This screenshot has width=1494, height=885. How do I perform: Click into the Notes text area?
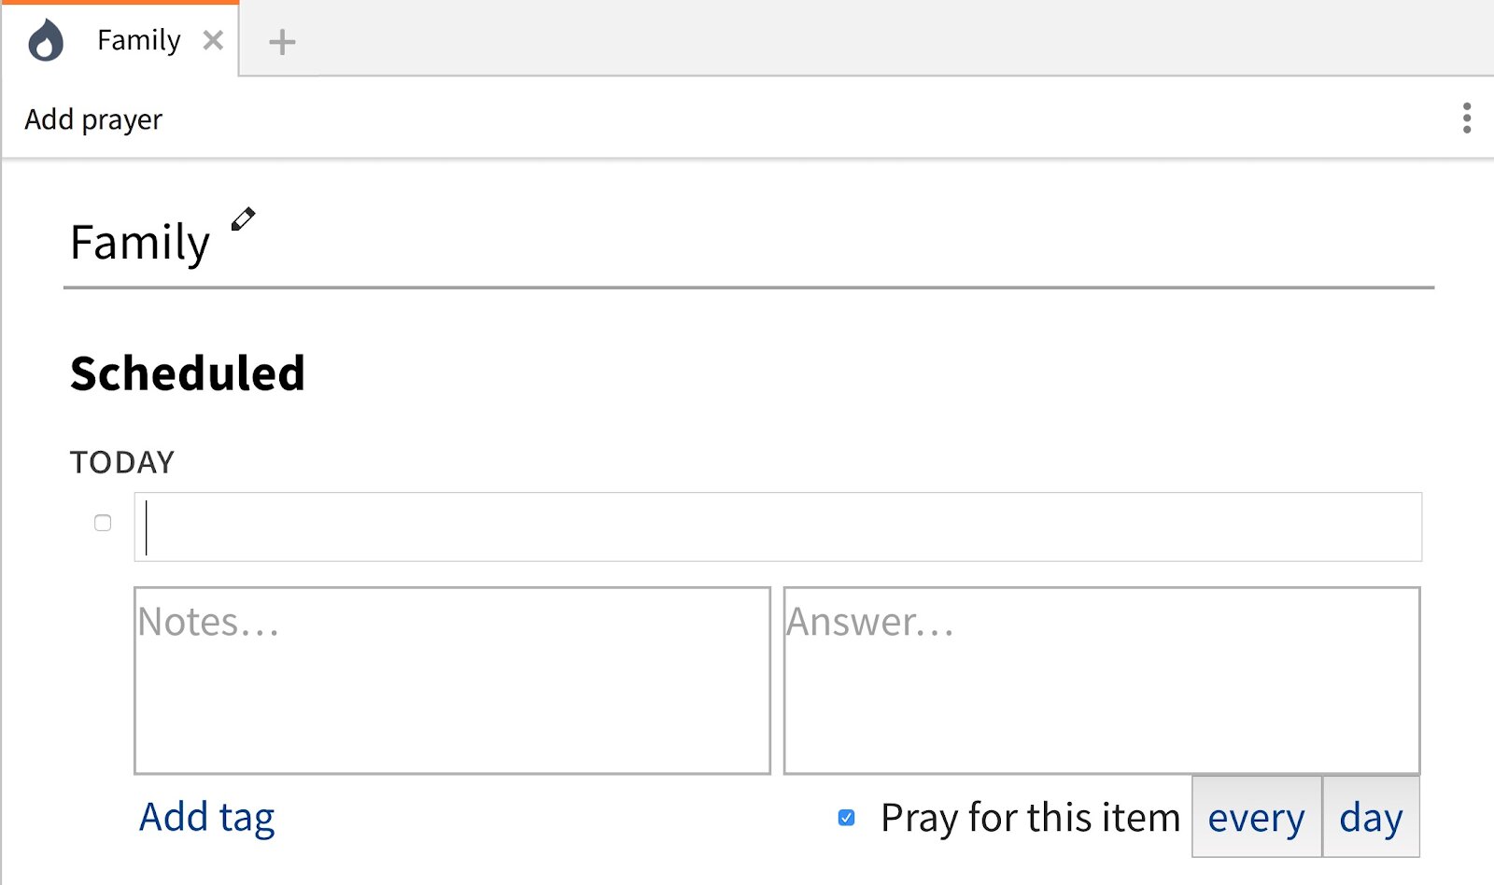tap(452, 681)
